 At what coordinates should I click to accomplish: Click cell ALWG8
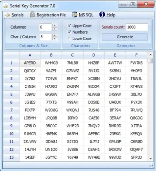94,94
